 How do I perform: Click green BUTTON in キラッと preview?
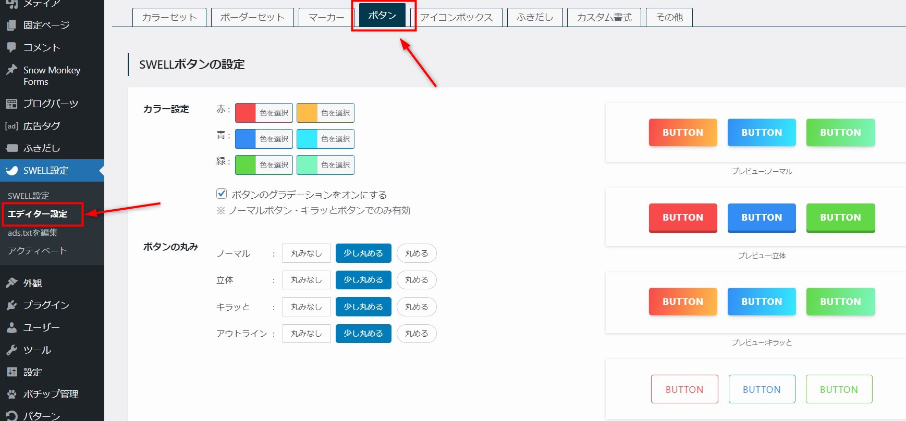tap(840, 301)
